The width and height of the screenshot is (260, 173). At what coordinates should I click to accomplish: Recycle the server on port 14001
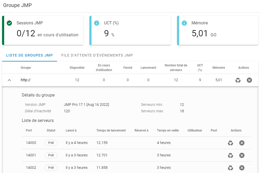point(230,155)
